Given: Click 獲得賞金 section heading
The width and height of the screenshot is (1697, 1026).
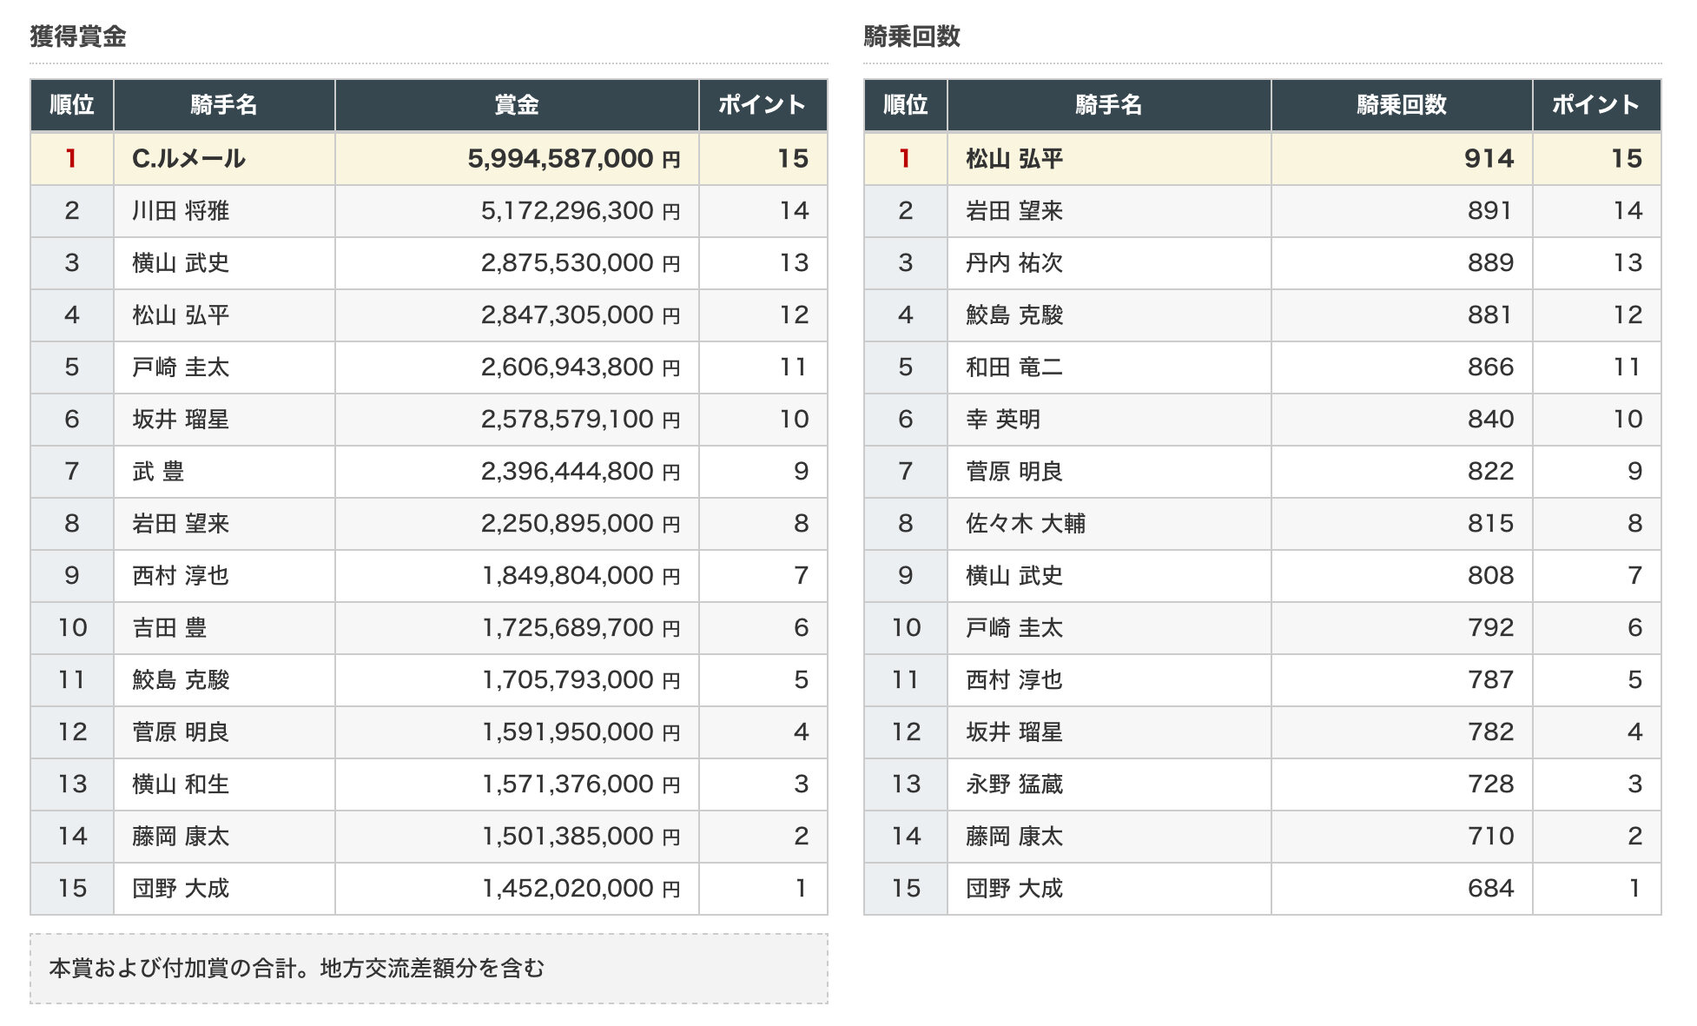Looking at the screenshot, I should [x=78, y=36].
